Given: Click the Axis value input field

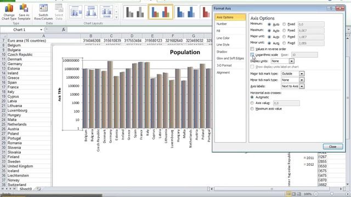Looking at the screenshot, I should 286,103.
